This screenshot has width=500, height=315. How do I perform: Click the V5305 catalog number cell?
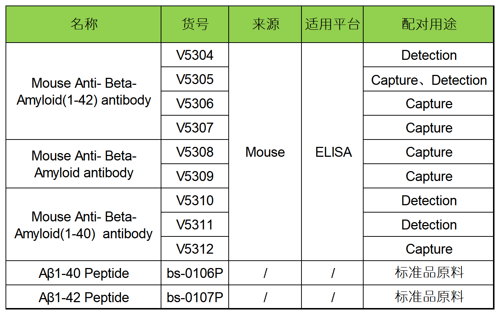point(195,80)
